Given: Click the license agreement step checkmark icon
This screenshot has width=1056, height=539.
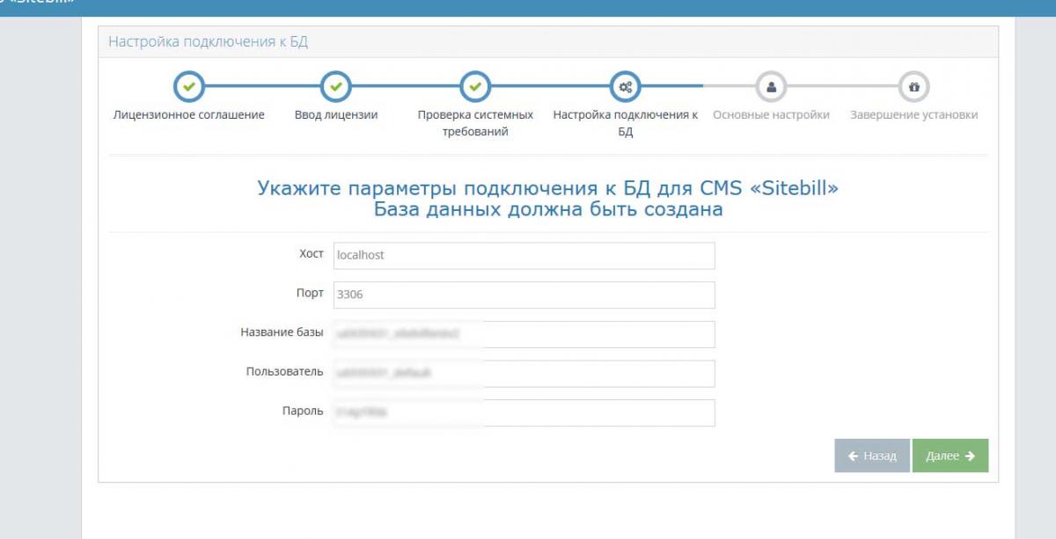Looking at the screenshot, I should [189, 86].
